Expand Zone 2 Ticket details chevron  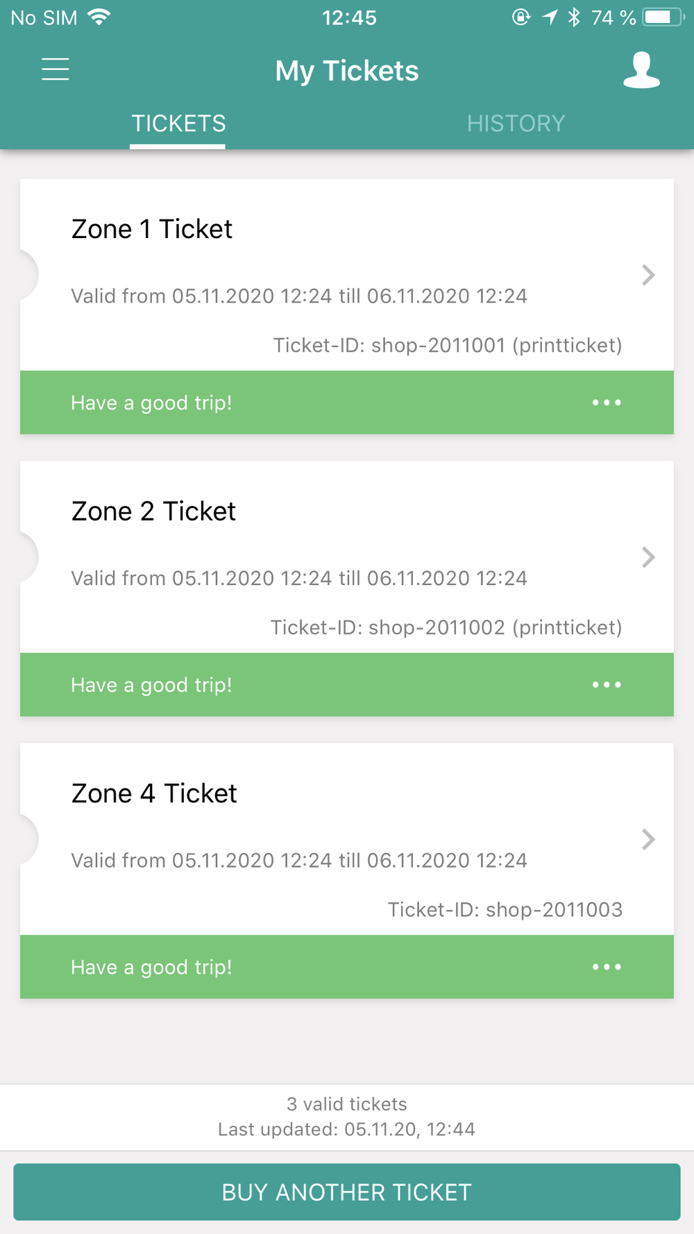648,557
